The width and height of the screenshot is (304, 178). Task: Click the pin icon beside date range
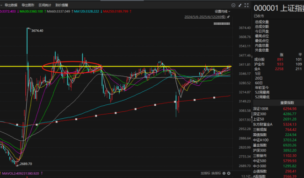point(228,17)
